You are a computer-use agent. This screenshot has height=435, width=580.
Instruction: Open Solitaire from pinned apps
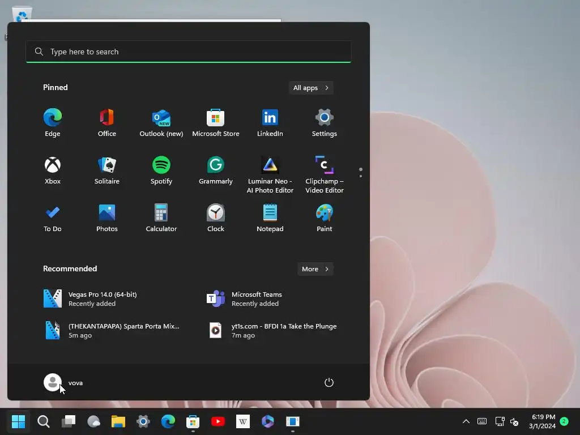tap(107, 170)
